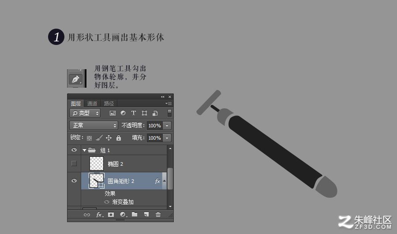
Task: Select the 椭圆 2 layer thumbnail
Action: (x=97, y=163)
